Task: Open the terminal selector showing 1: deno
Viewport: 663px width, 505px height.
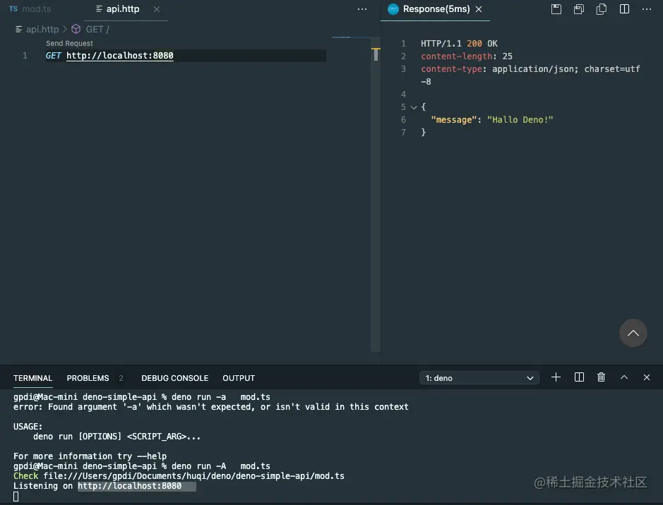Action: click(479, 377)
